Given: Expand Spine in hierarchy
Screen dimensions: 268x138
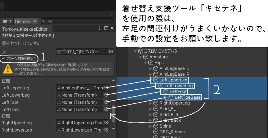Looking at the screenshot, I should tap(151, 126).
